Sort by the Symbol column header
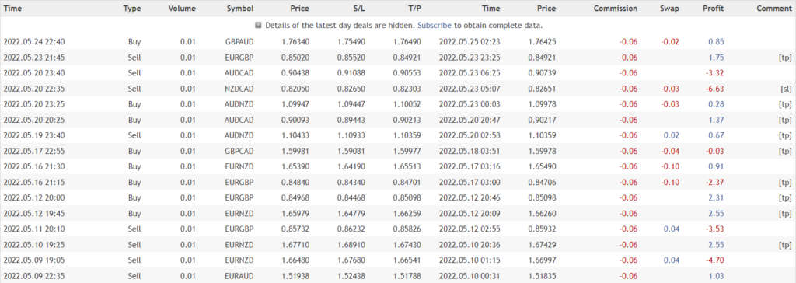This screenshot has width=796, height=283. 240,8
